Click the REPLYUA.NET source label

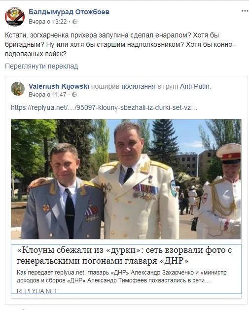(x=37, y=291)
